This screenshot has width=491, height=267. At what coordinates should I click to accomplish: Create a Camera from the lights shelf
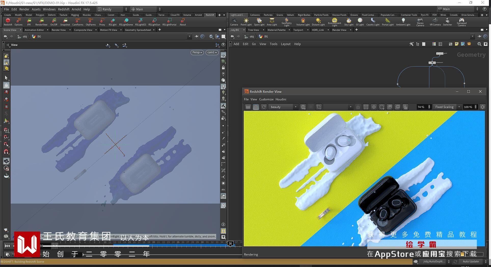click(x=234, y=22)
